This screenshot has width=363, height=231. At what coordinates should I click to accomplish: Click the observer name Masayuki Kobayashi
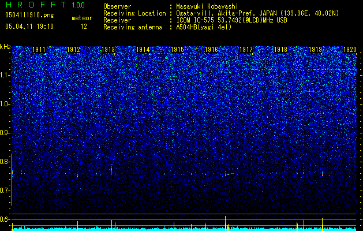(x=207, y=6)
